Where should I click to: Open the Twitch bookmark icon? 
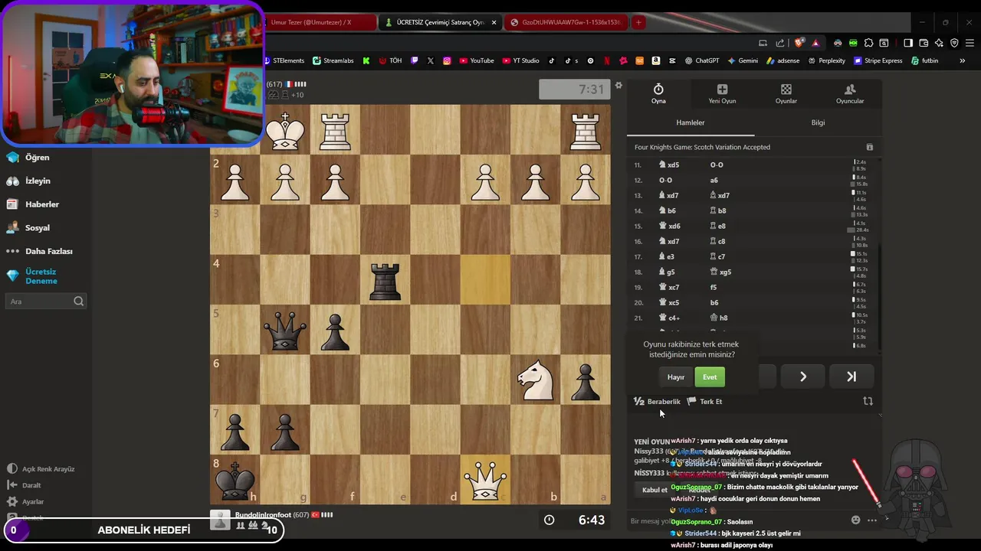coord(415,60)
